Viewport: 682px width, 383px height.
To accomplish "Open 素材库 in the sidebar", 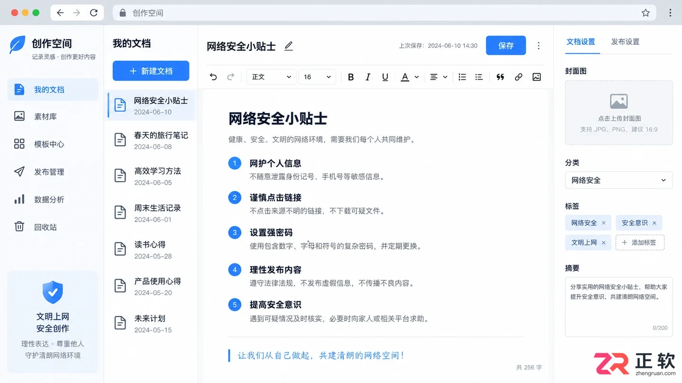I will pos(53,117).
